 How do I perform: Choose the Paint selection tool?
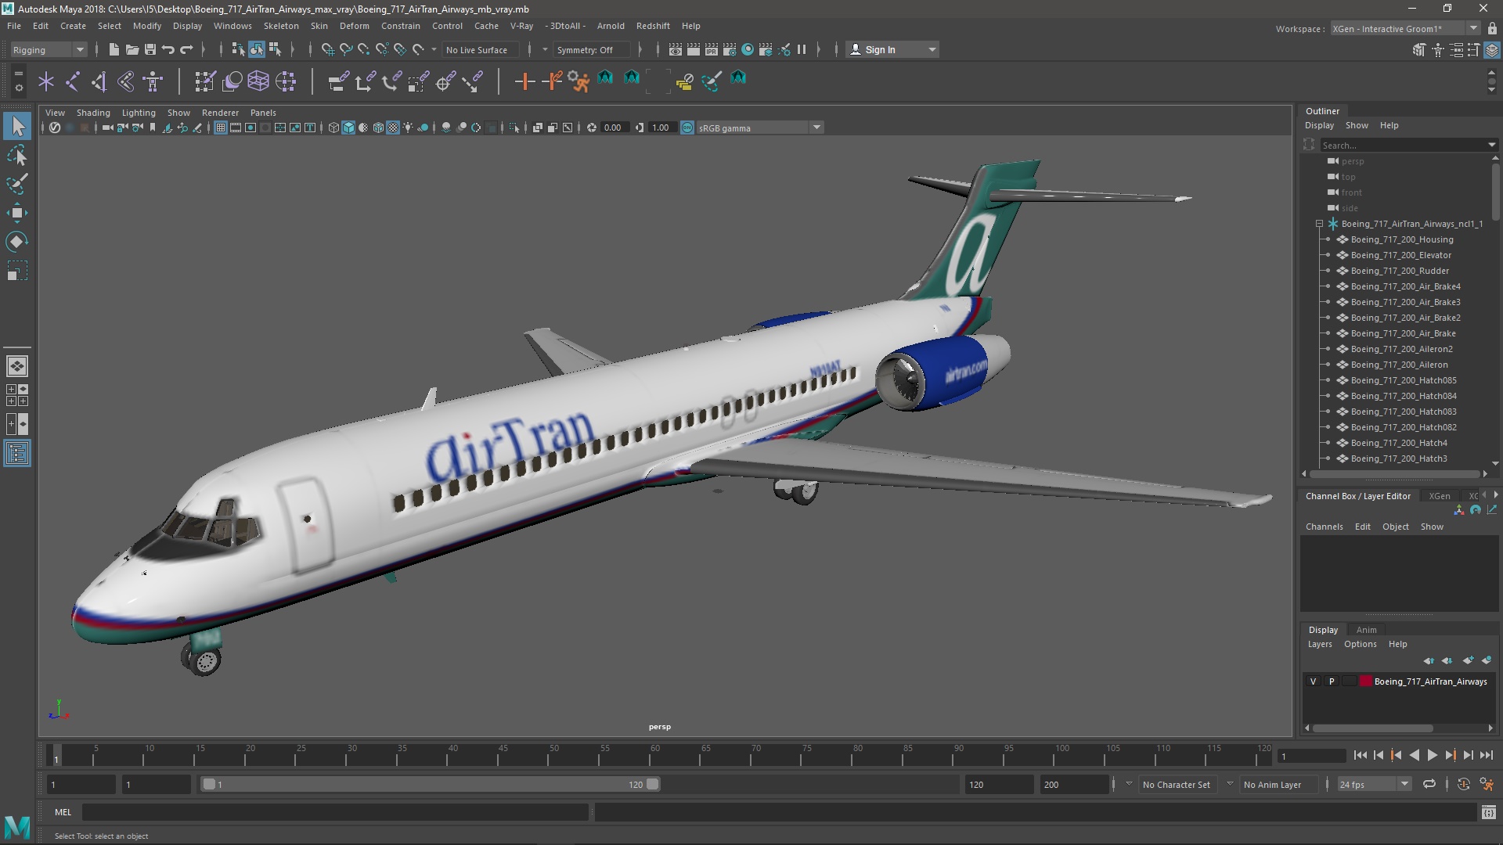tap(17, 185)
